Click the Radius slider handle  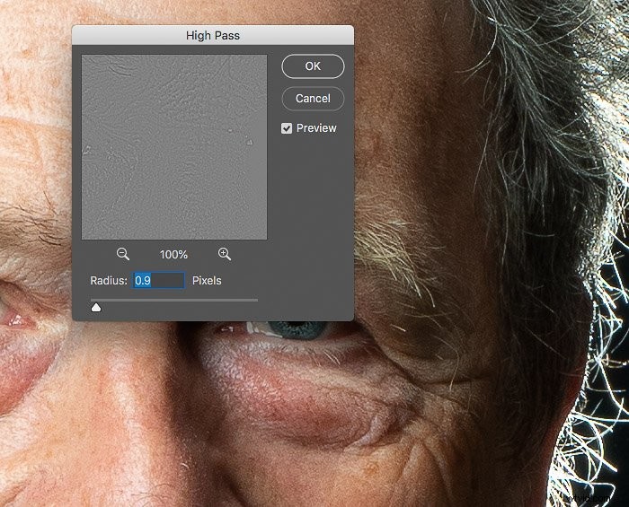point(96,307)
